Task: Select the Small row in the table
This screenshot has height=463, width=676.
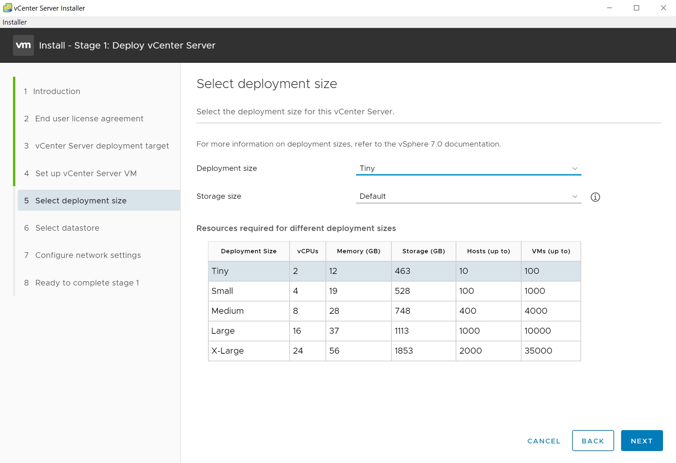Action: [394, 291]
